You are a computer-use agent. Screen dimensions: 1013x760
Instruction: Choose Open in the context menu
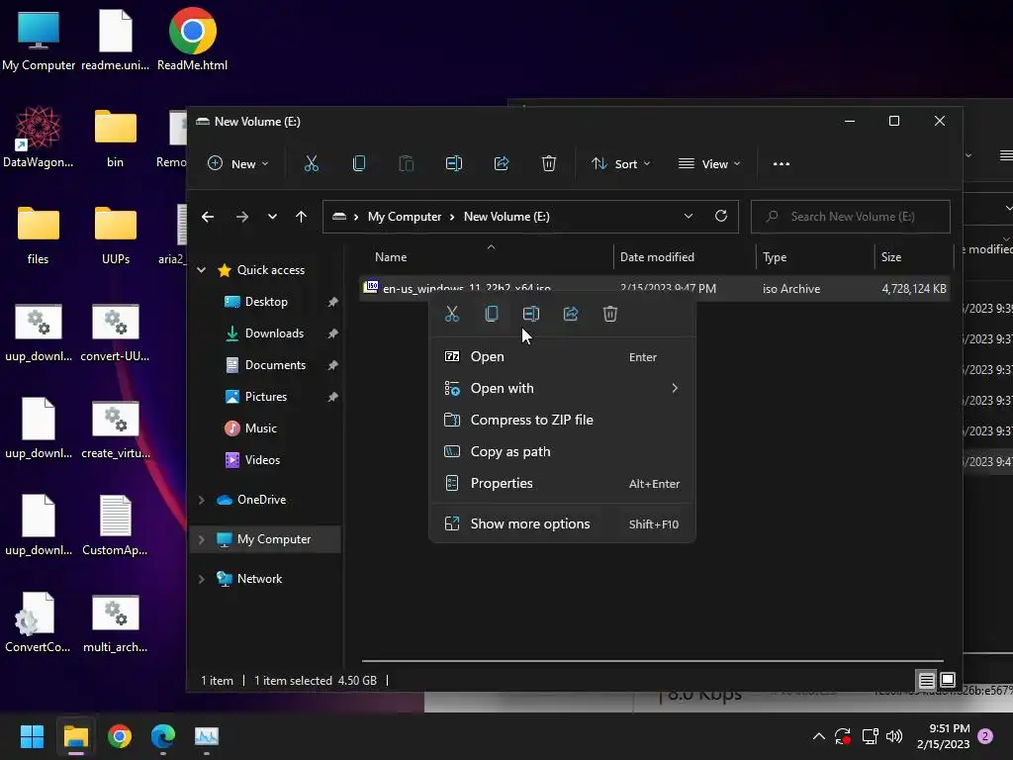pos(562,356)
